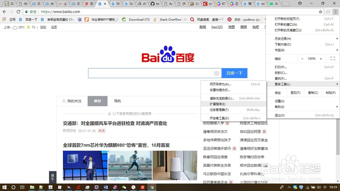Expand the 书签(B) submenu

point(303,50)
